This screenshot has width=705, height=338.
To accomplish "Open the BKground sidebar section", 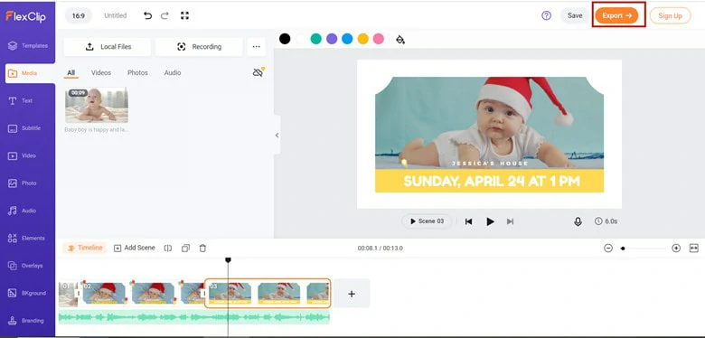I will (x=27, y=293).
